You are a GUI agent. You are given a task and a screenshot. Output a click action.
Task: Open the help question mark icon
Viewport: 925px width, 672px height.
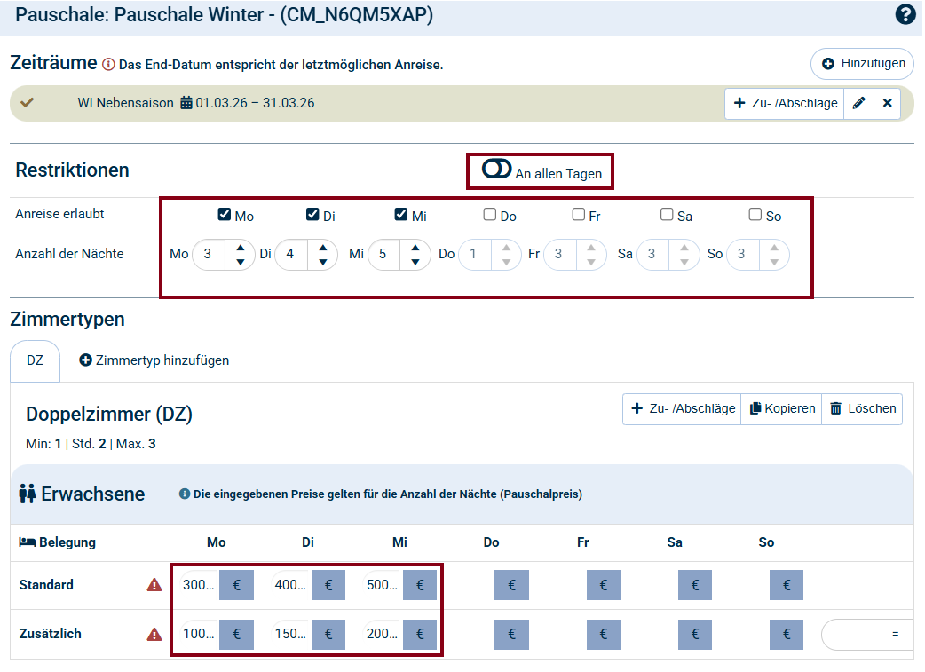click(x=905, y=15)
